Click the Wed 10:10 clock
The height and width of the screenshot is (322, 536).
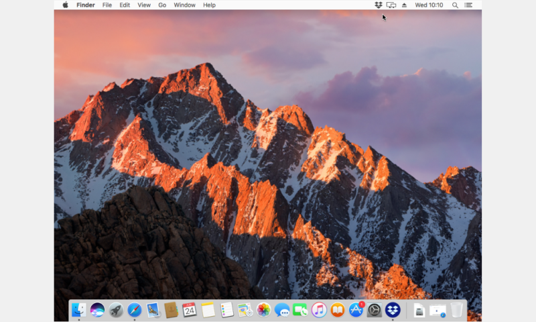coord(429,5)
